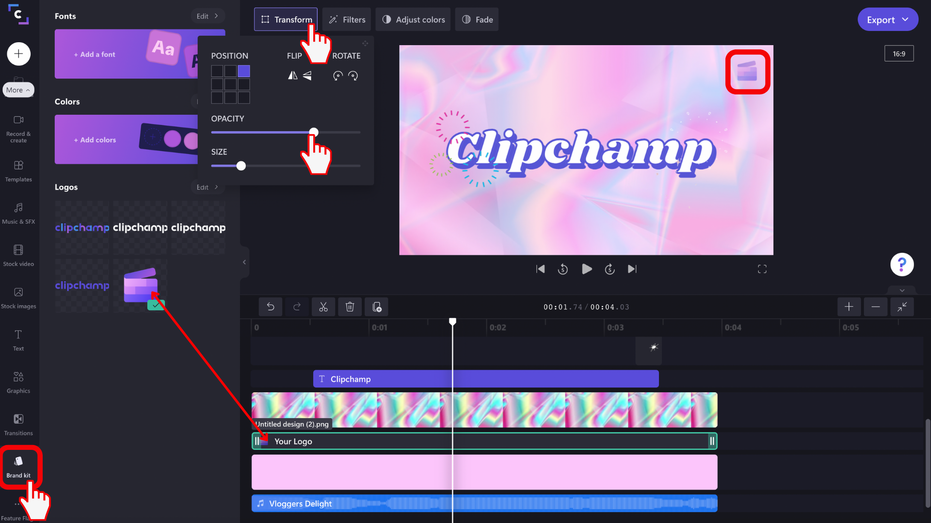Select bottom-left position grid cell
Image resolution: width=931 pixels, height=523 pixels.
pyautogui.click(x=217, y=97)
